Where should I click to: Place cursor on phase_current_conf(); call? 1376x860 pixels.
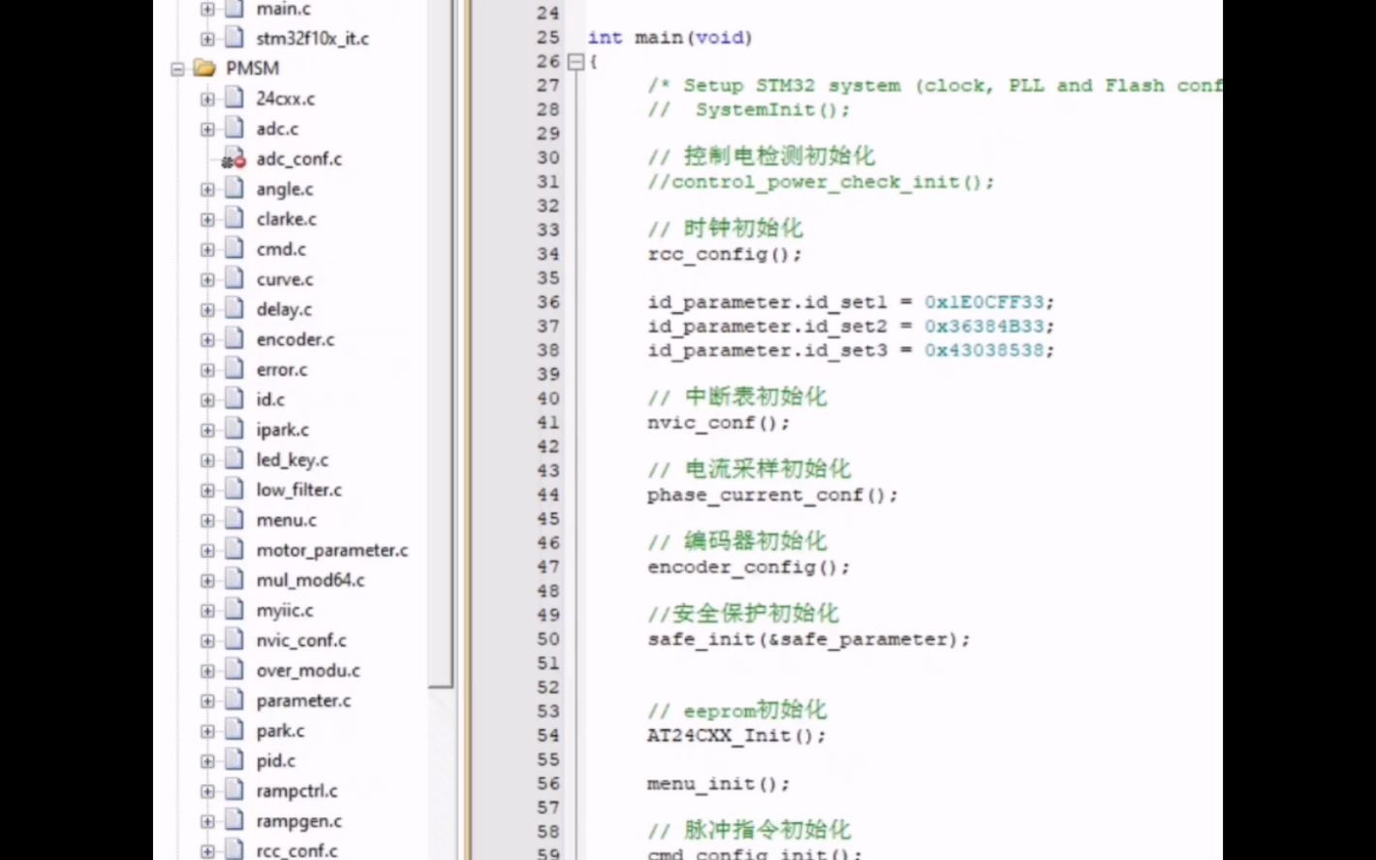[772, 495]
